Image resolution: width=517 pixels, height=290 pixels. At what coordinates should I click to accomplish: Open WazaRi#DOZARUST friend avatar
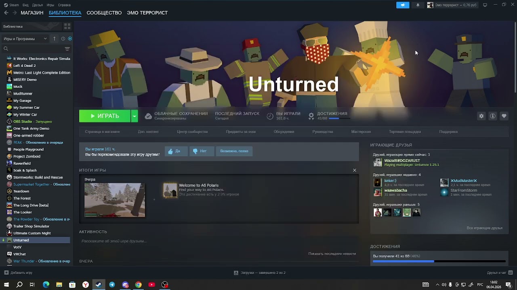[377, 162]
